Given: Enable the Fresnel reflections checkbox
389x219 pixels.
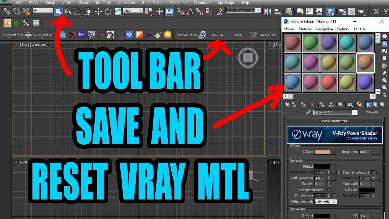Looking at the screenshot, I should pyautogui.click(x=373, y=172).
